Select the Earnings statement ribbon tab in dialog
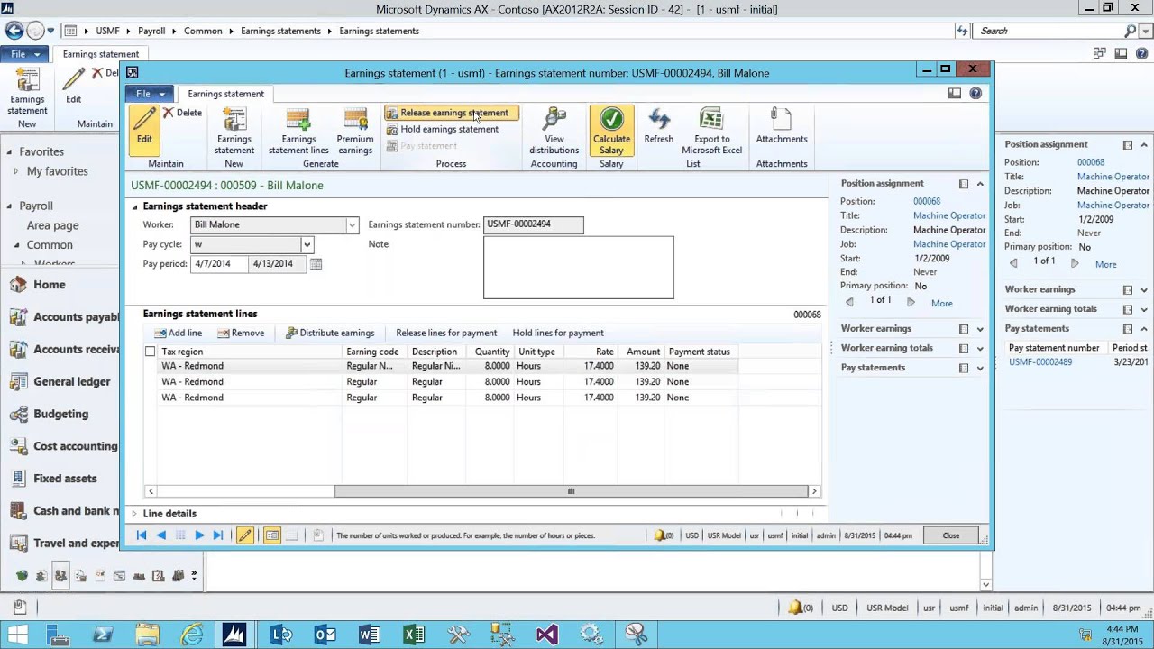 (225, 94)
